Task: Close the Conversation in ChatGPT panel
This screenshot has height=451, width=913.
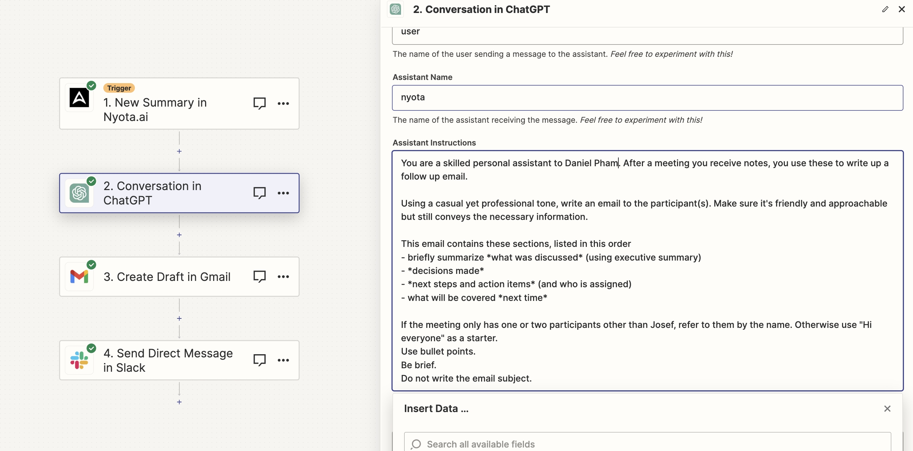Action: pos(902,9)
